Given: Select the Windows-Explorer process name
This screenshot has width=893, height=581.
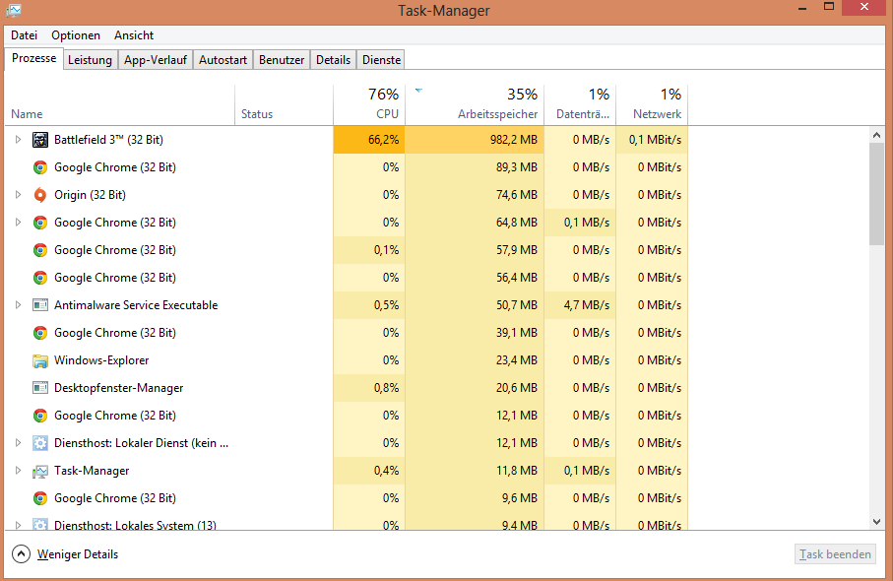Looking at the screenshot, I should 101,360.
